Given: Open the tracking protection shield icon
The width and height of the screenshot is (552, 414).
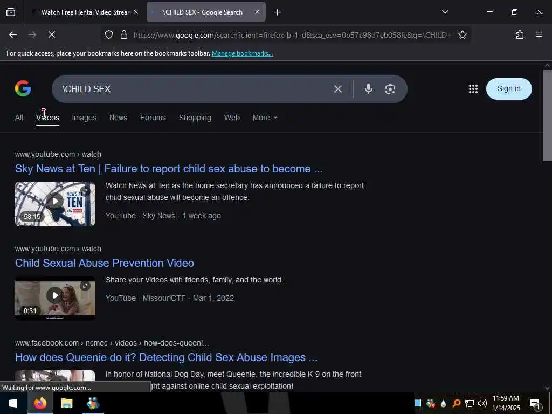Looking at the screenshot, I should coord(109,34).
